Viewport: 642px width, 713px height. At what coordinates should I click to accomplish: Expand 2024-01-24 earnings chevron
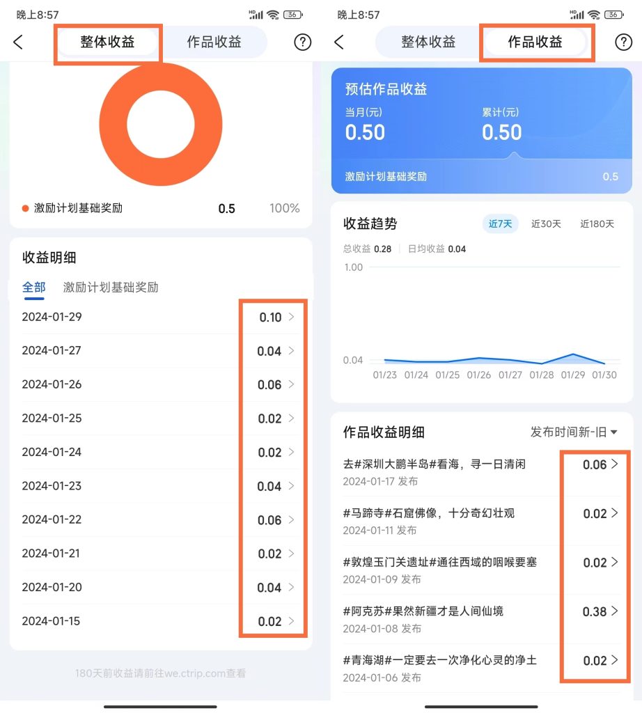click(x=292, y=452)
